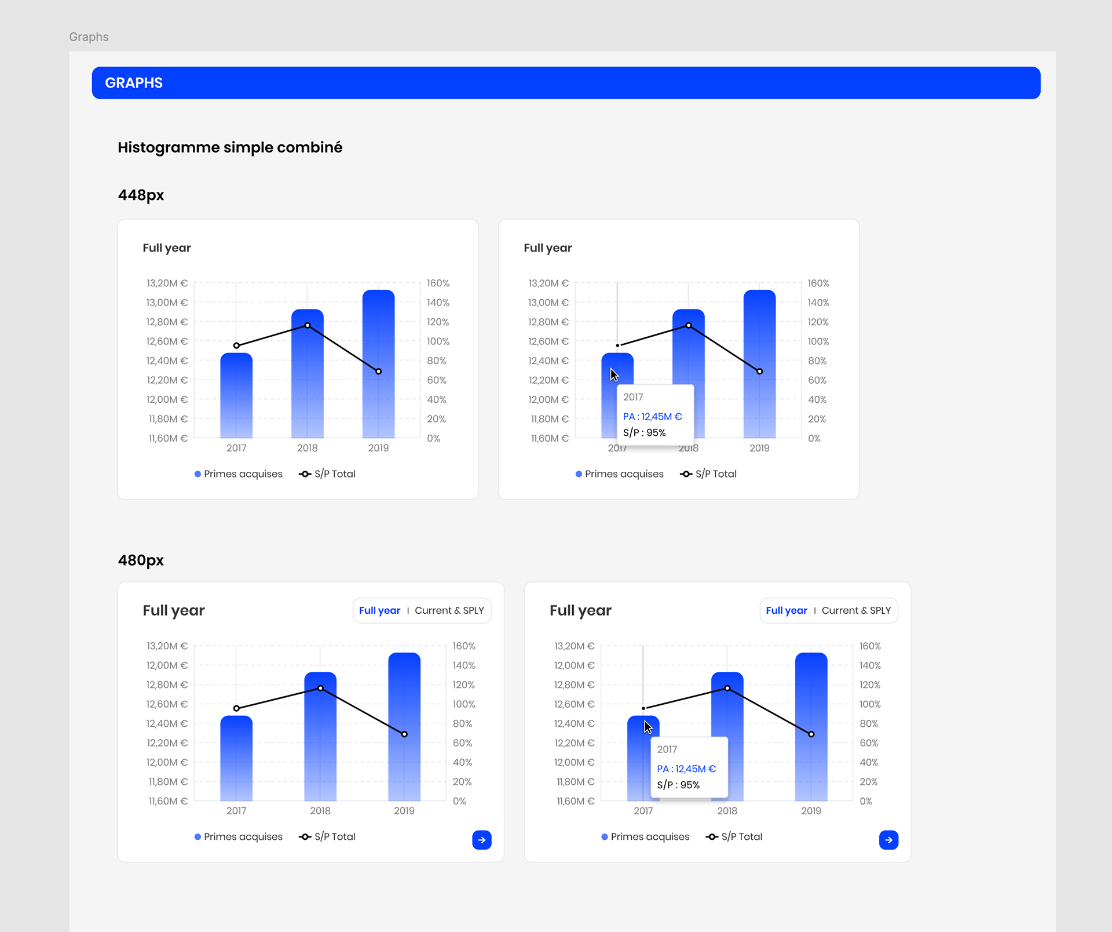Click the 2017 line data point in the bottom-left chart

(x=236, y=708)
